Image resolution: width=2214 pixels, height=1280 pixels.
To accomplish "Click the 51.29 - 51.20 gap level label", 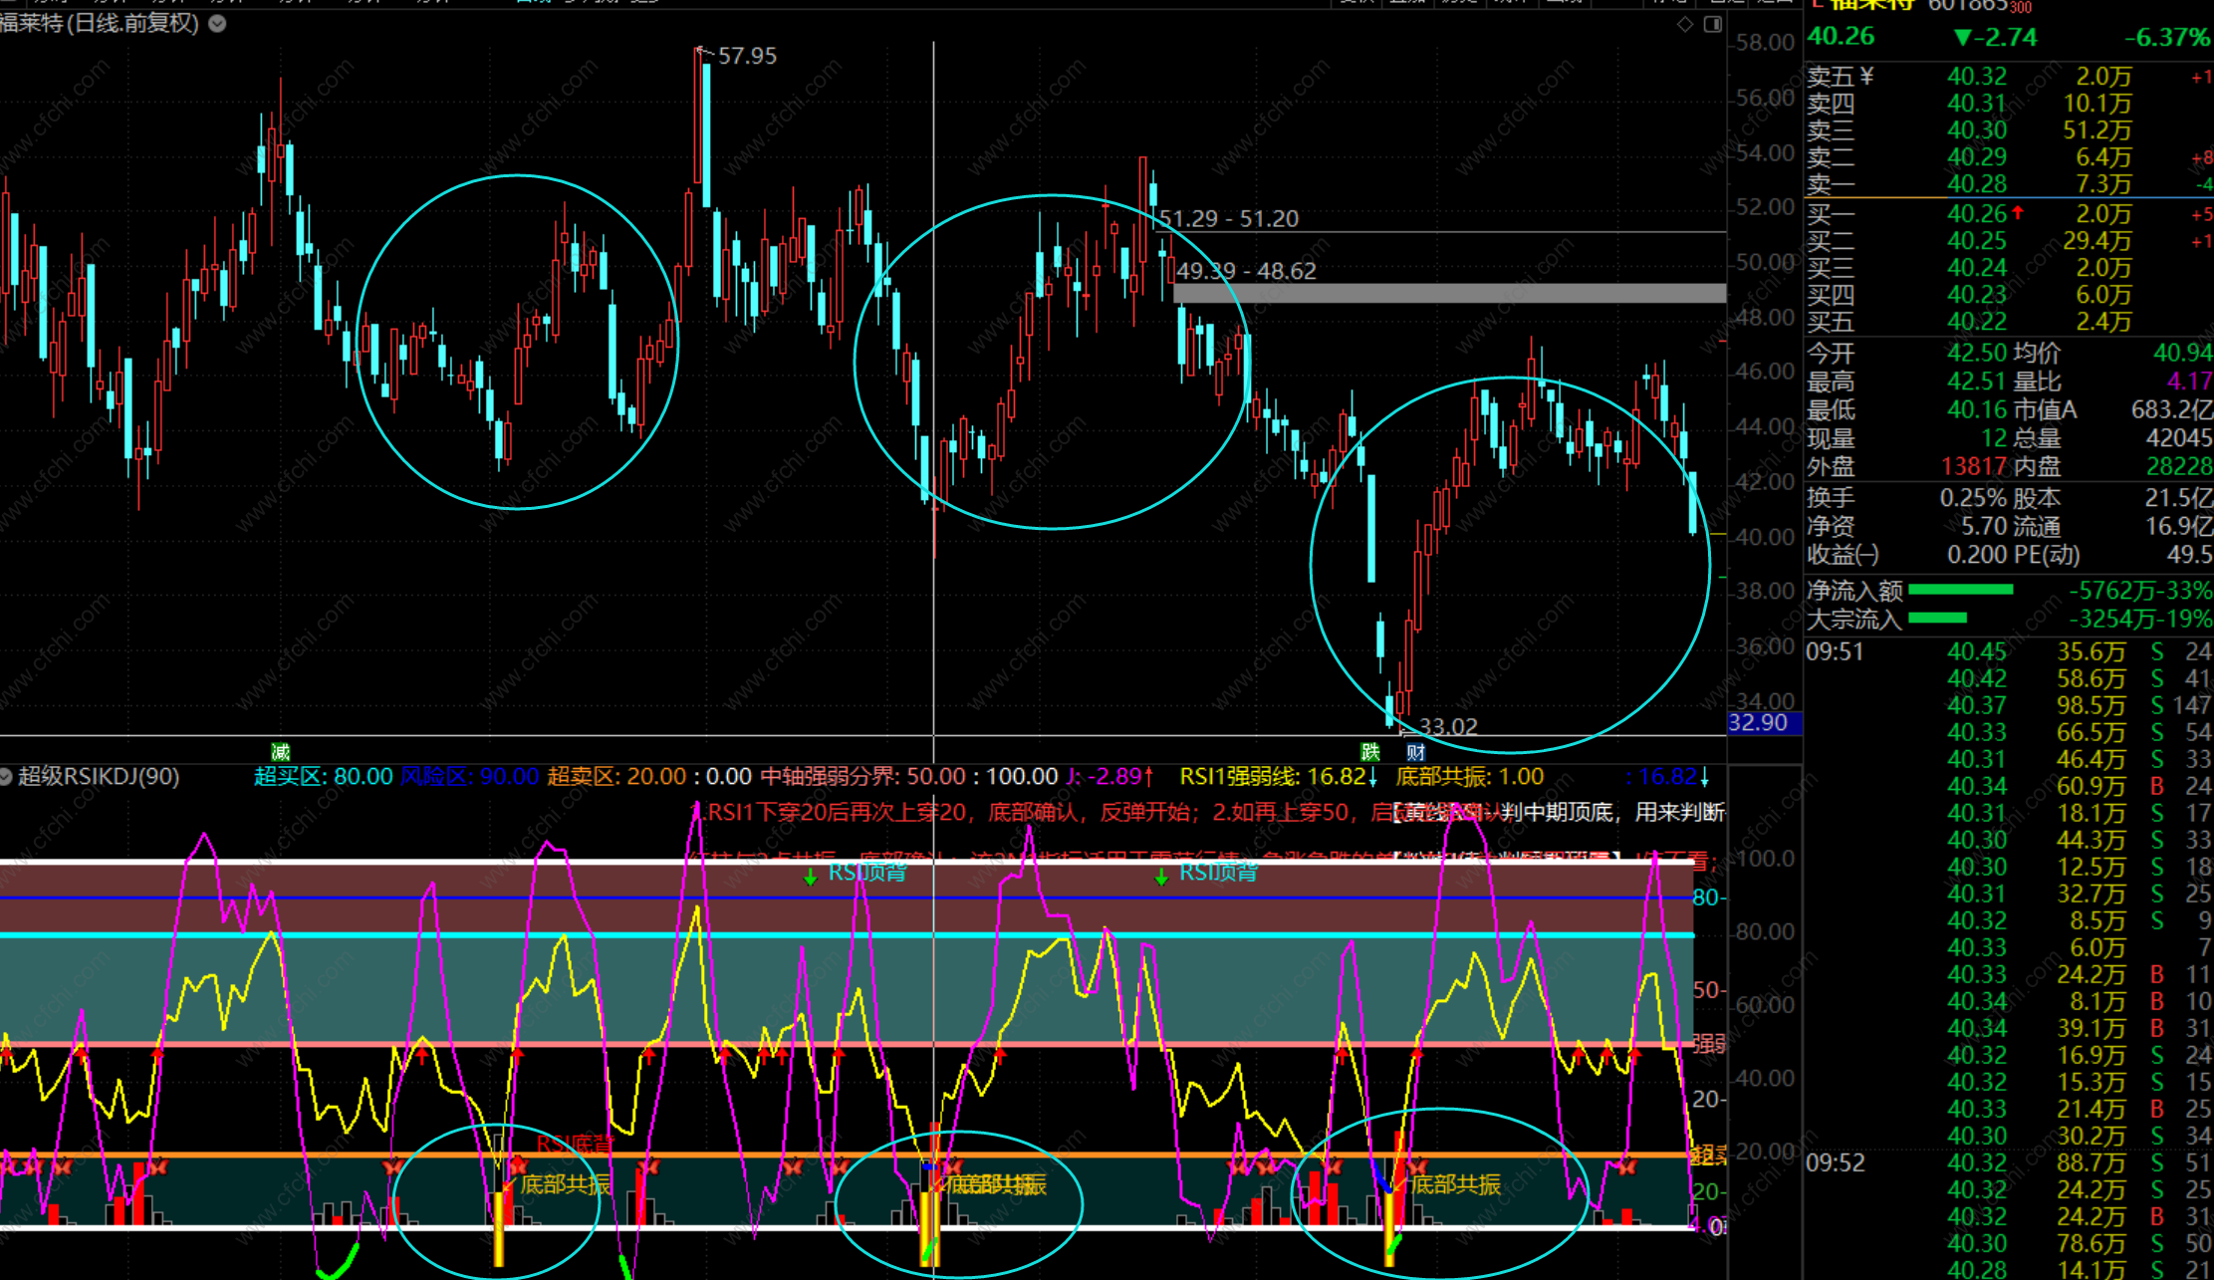I will point(1229,219).
